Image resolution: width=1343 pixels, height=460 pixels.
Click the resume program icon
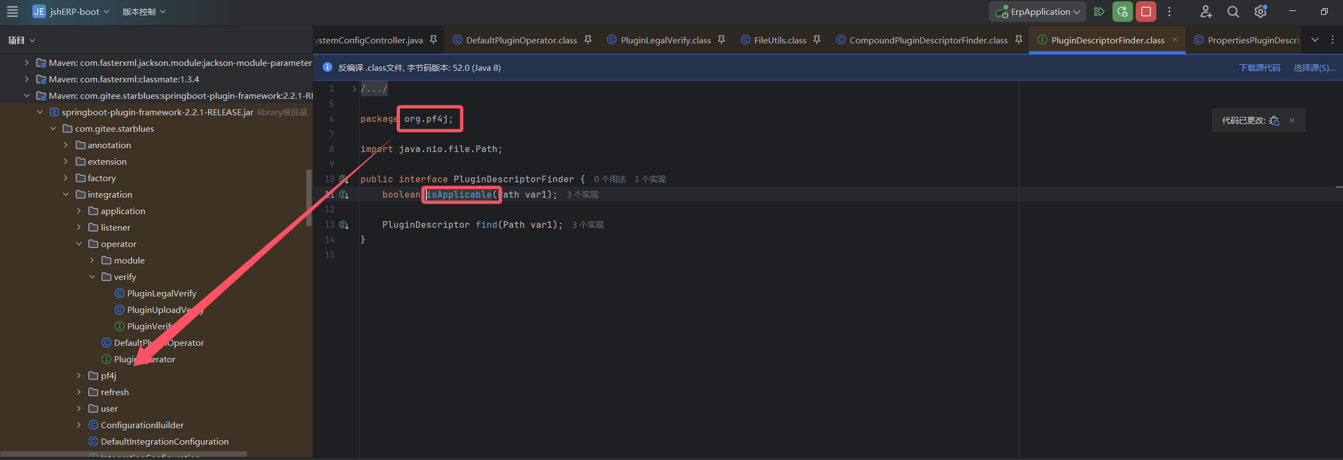[x=1099, y=12]
